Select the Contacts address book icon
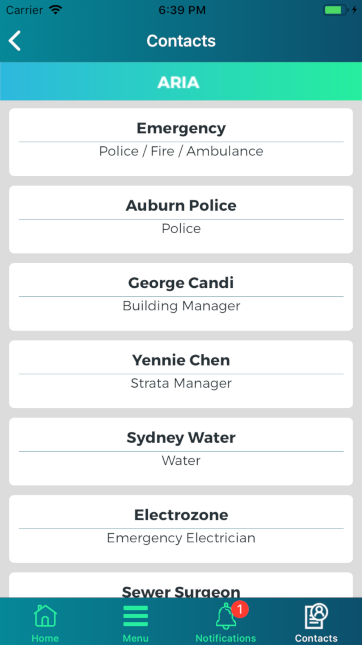The height and width of the screenshot is (645, 362). 316,616
